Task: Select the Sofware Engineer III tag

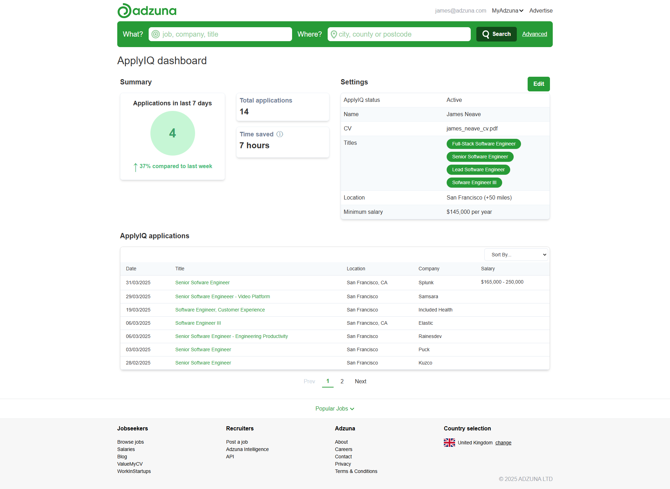Action: coord(474,182)
